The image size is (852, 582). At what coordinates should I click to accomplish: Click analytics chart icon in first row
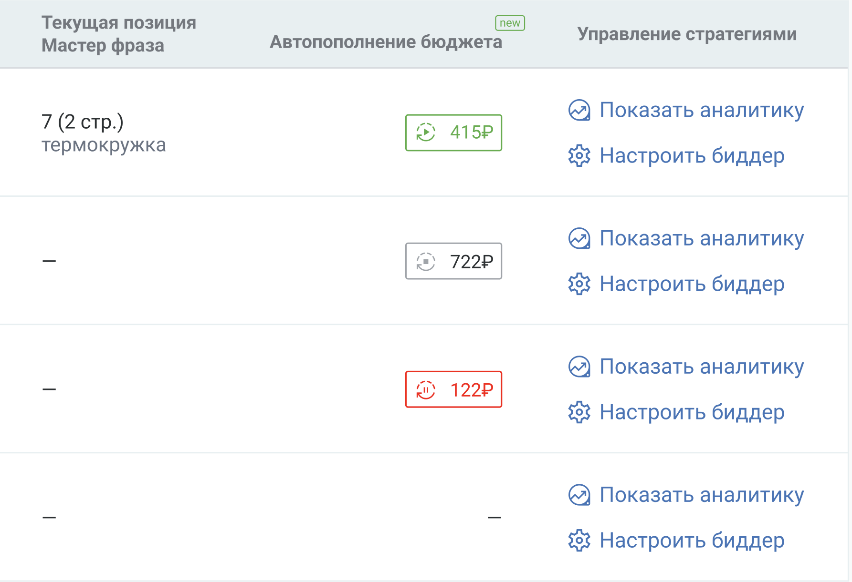pyautogui.click(x=579, y=110)
